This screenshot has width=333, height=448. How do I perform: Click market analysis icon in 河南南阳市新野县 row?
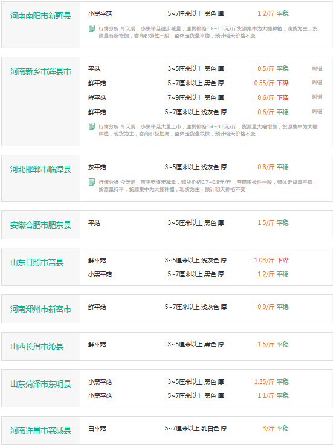92,28
